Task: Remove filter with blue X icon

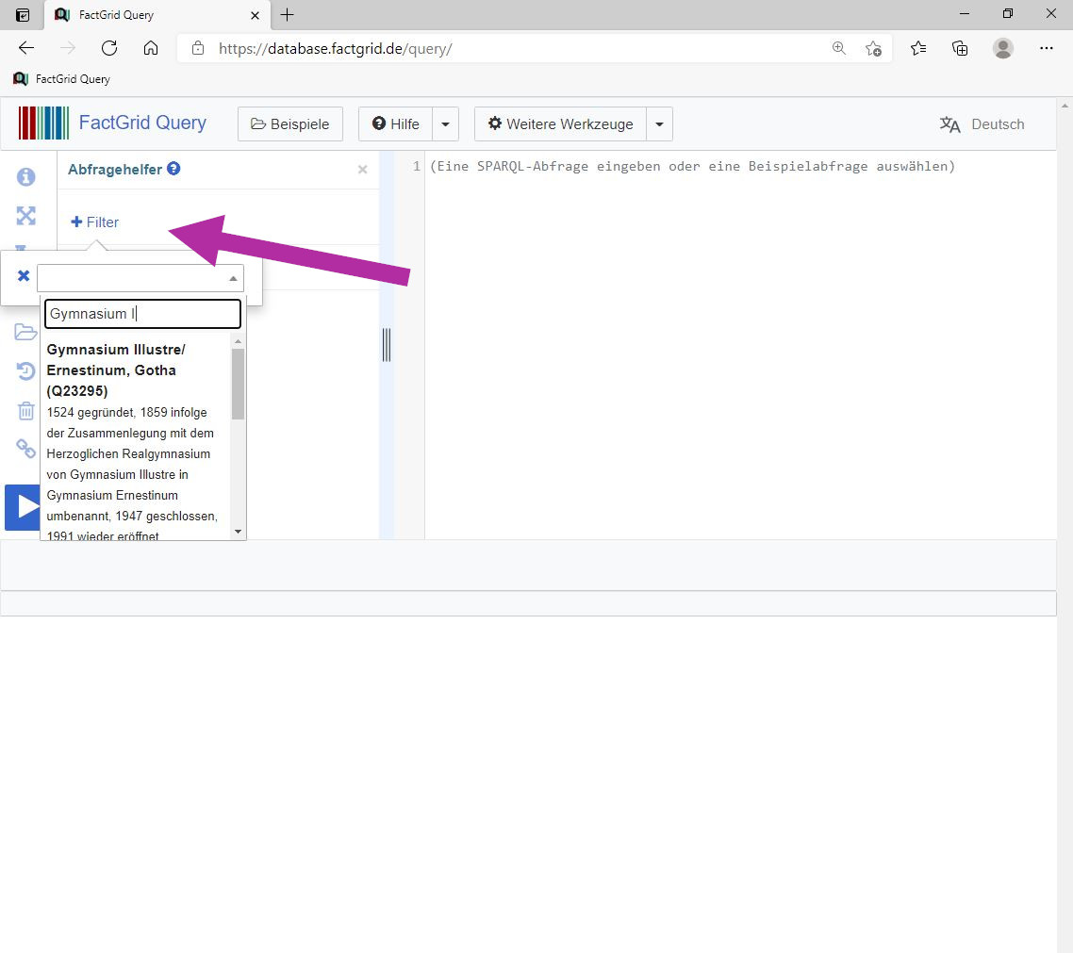Action: pyautogui.click(x=24, y=275)
